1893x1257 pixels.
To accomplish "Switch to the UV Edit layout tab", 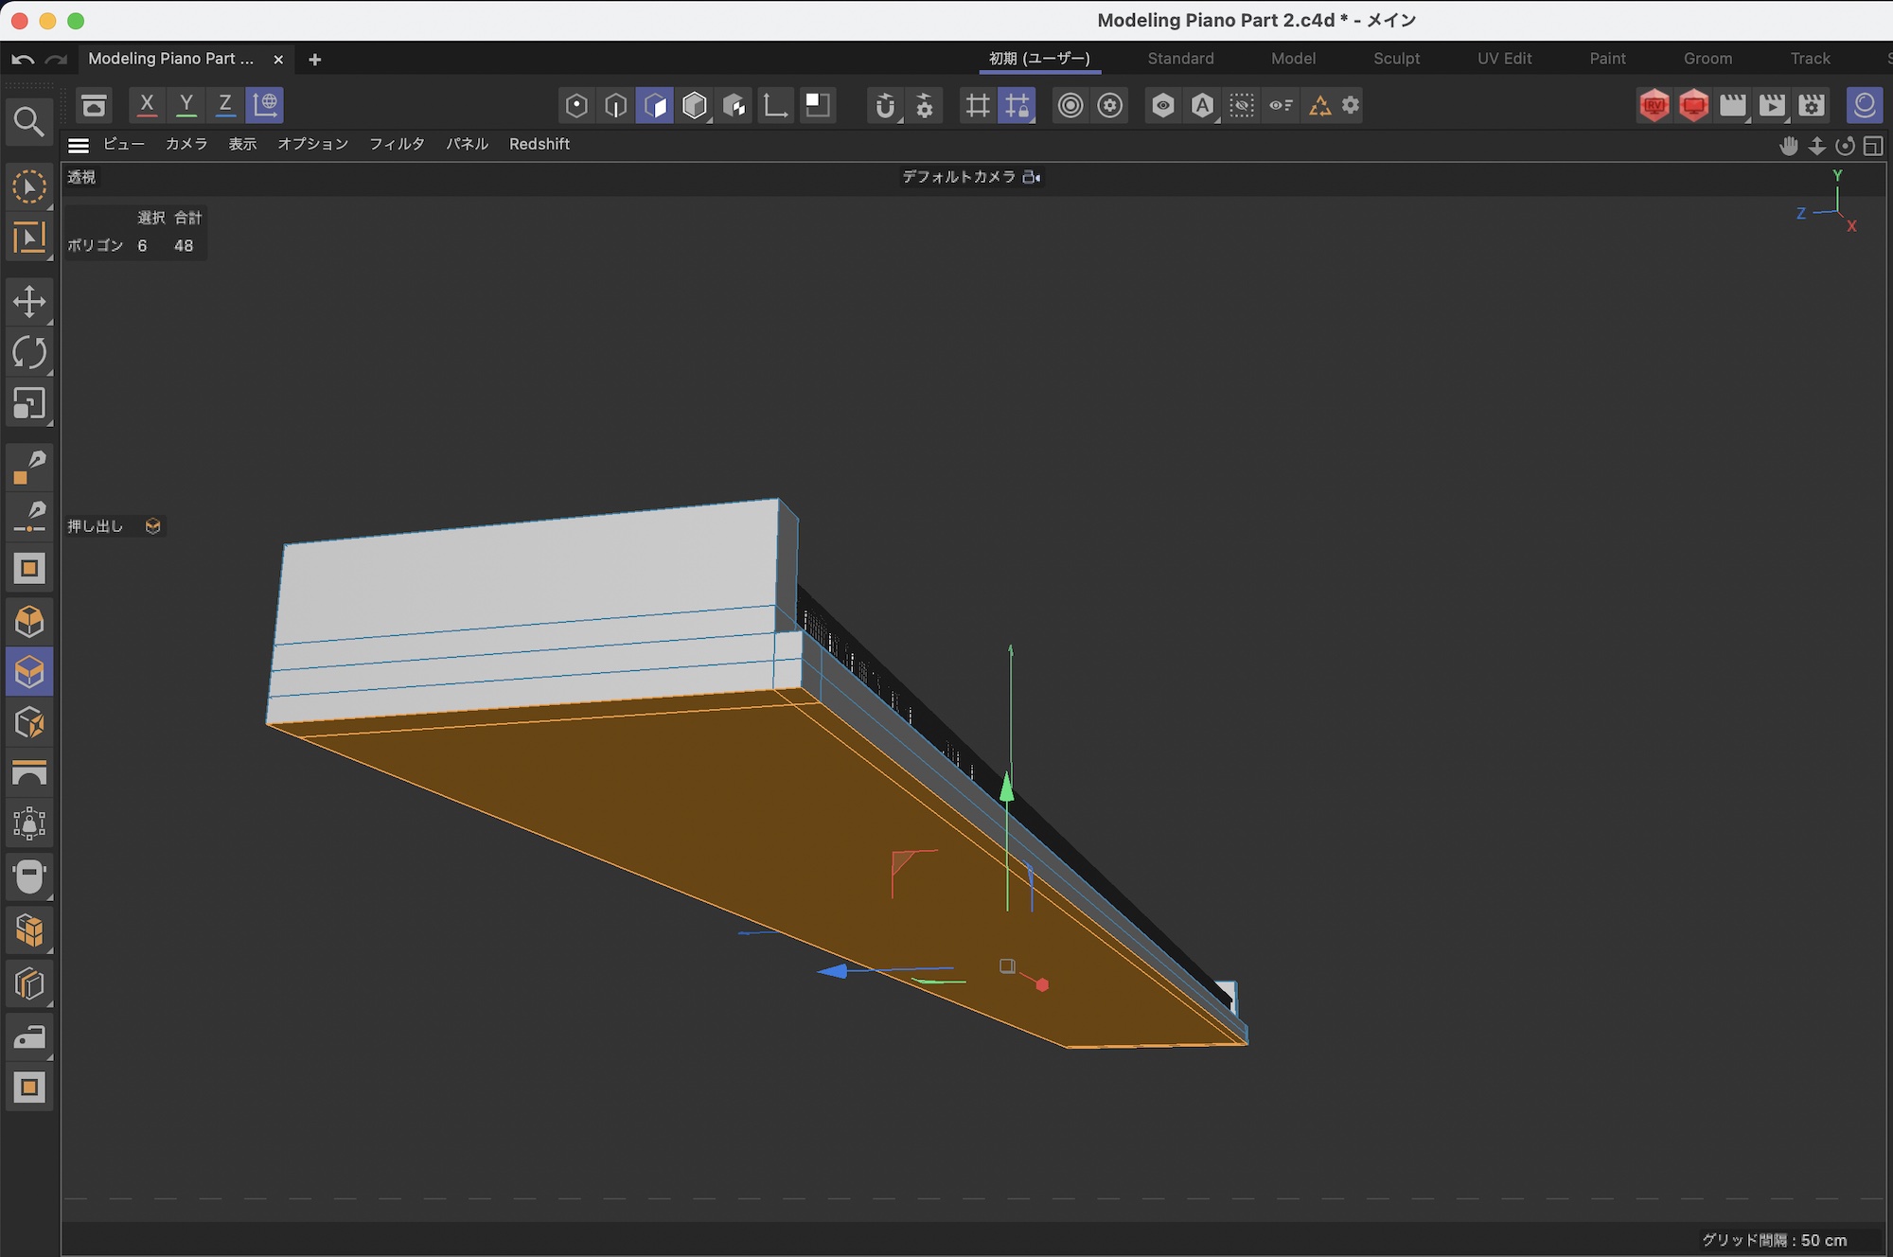I will tap(1504, 59).
